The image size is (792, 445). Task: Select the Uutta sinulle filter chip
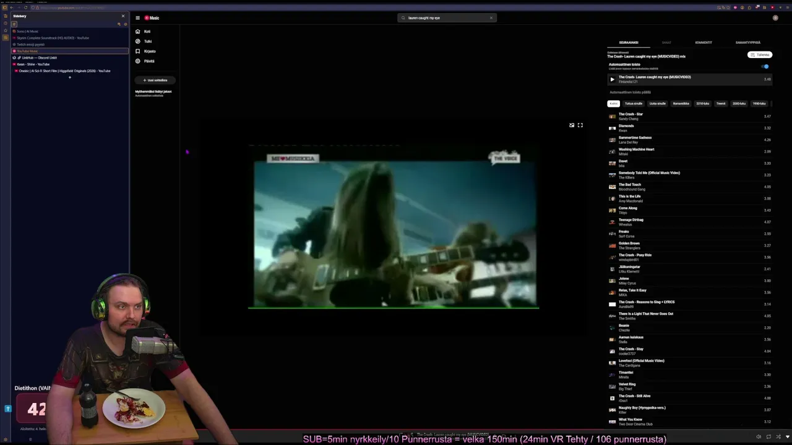click(x=657, y=104)
